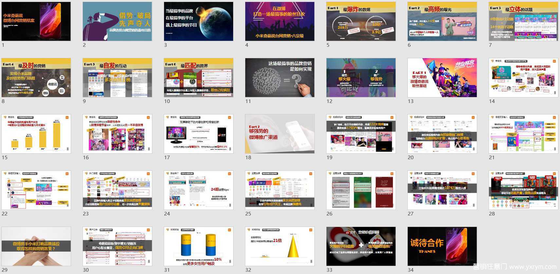Select the Part 4 最及时的营销 slide
The height and width of the screenshot is (274, 560).
(x=36, y=77)
